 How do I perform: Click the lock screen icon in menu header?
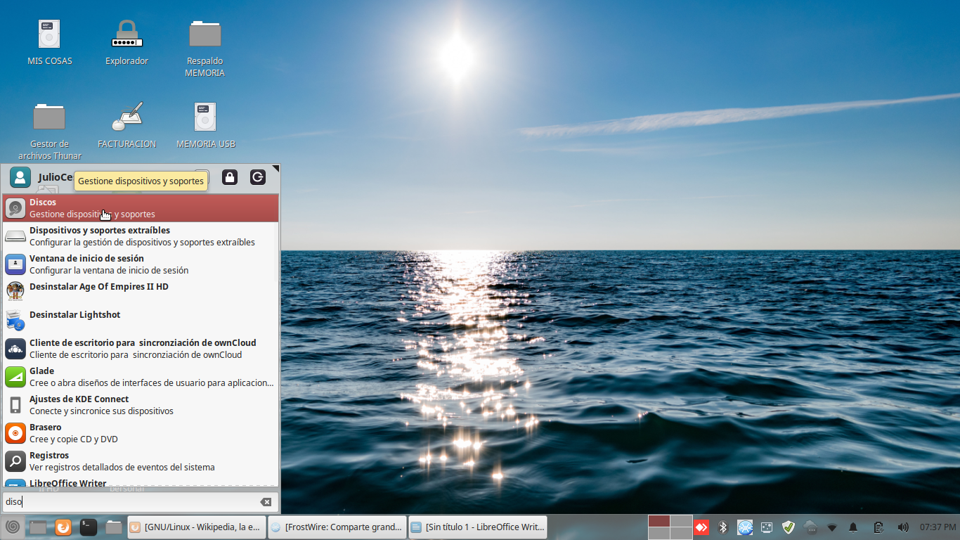(x=230, y=177)
